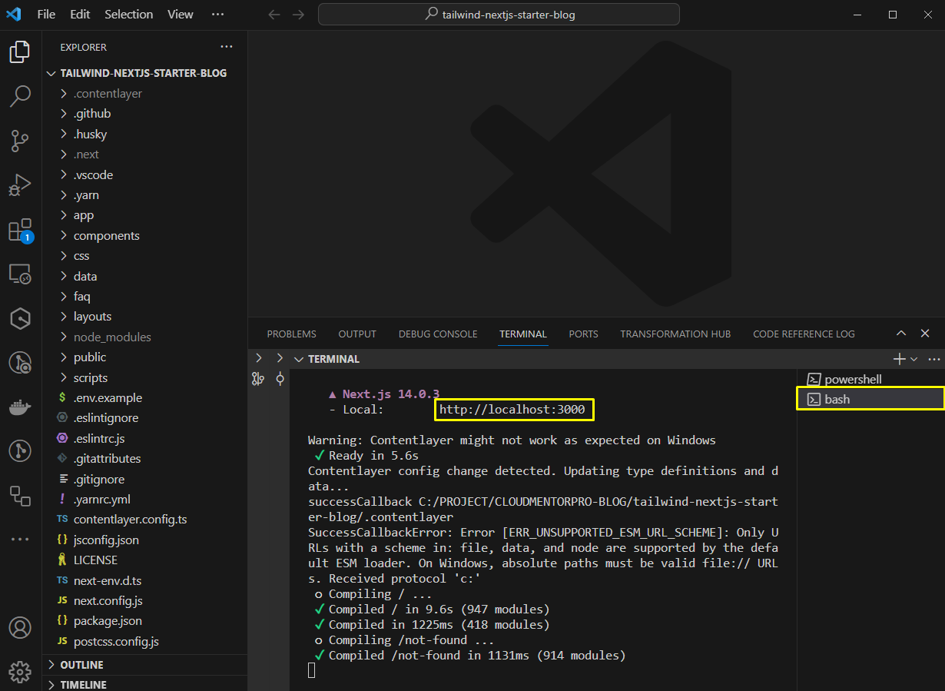Open Run and Debug view
Viewport: 945px width, 691px height.
click(x=20, y=185)
